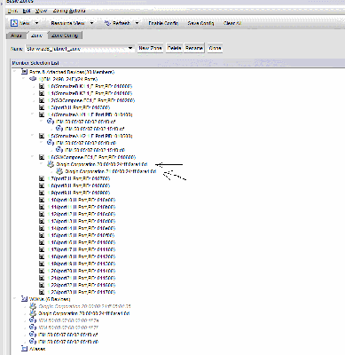Click the Aliases folder icon

tap(25, 349)
